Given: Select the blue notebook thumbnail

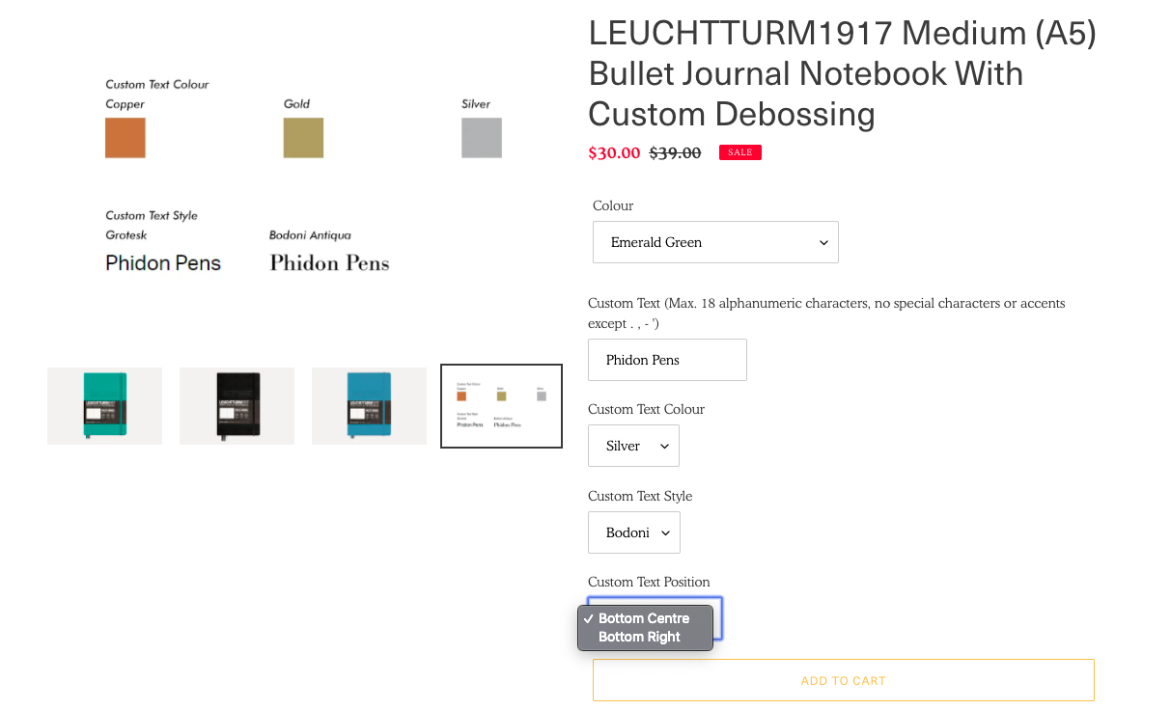Looking at the screenshot, I should pyautogui.click(x=369, y=406).
